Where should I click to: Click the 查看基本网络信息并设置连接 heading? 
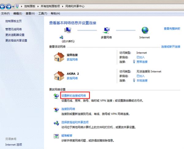pos(73,23)
